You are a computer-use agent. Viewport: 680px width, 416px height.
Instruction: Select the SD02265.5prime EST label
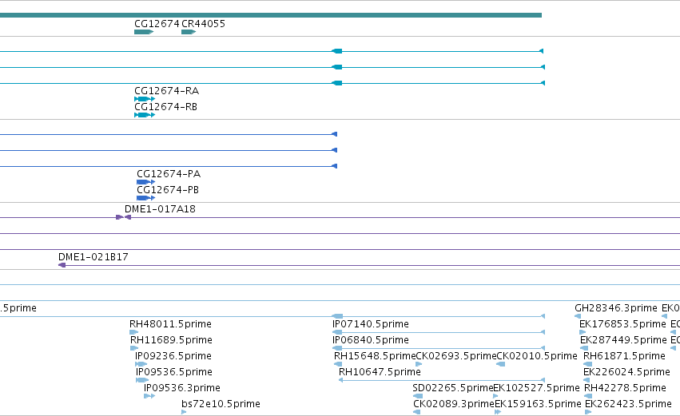453,388
